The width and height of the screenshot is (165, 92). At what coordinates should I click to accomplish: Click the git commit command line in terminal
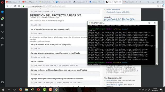point(95,64)
